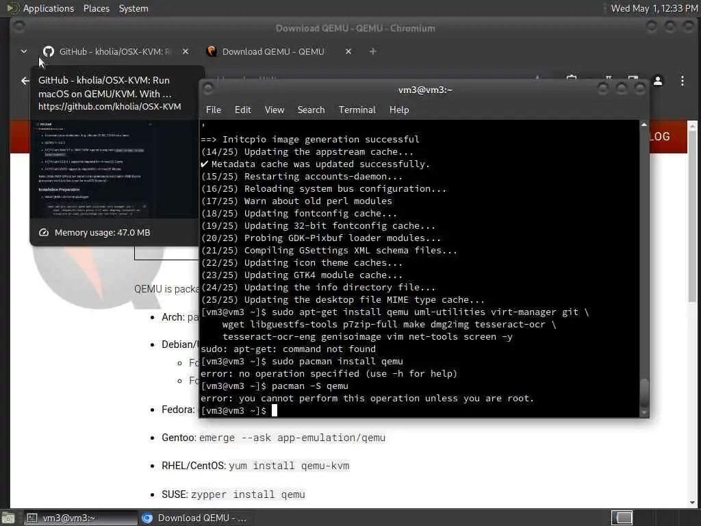This screenshot has width=701, height=526.
Task: Open the System panel menu
Action: pyautogui.click(x=133, y=8)
